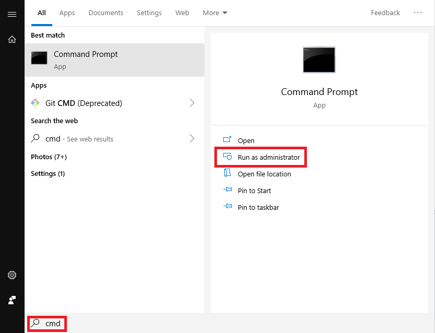
Task: Click the Open action icon
Action: [x=227, y=139]
